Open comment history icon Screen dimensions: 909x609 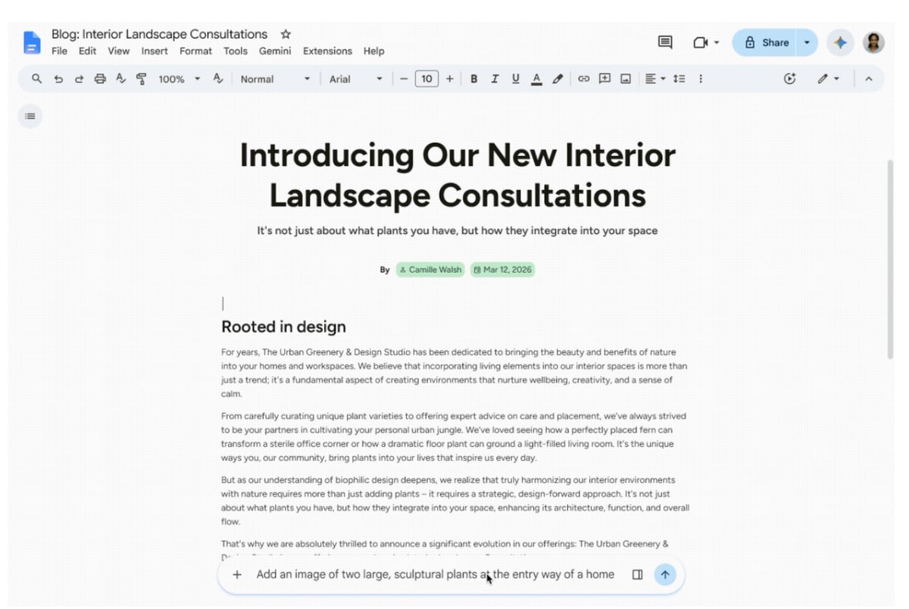(665, 42)
